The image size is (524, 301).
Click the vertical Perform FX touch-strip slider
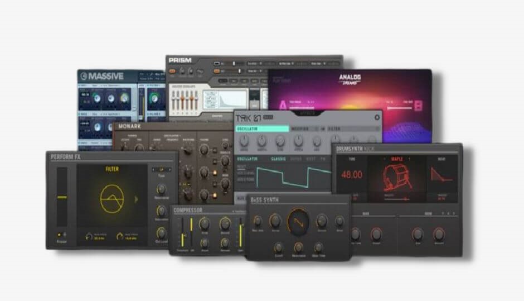[62, 197]
